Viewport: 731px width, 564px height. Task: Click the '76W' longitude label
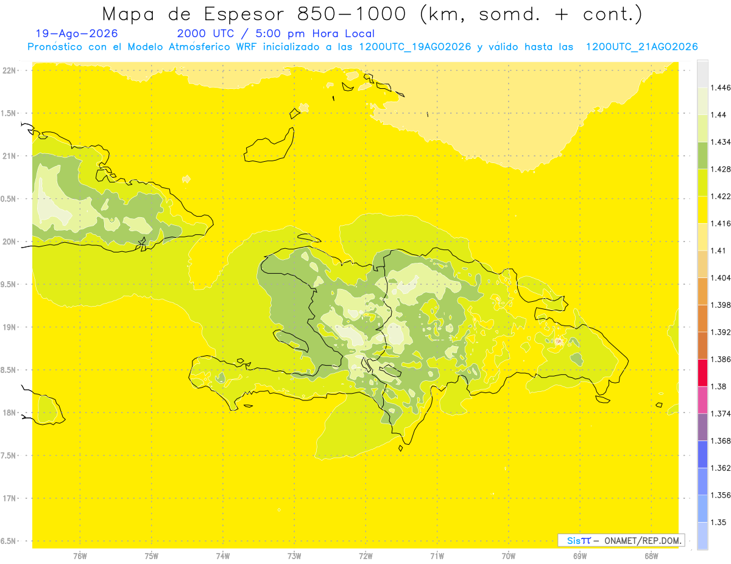[x=80, y=556]
